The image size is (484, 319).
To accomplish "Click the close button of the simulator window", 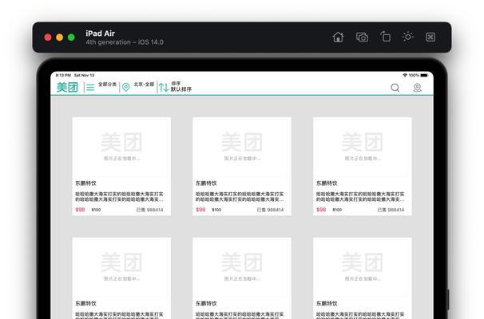I will coord(48,37).
